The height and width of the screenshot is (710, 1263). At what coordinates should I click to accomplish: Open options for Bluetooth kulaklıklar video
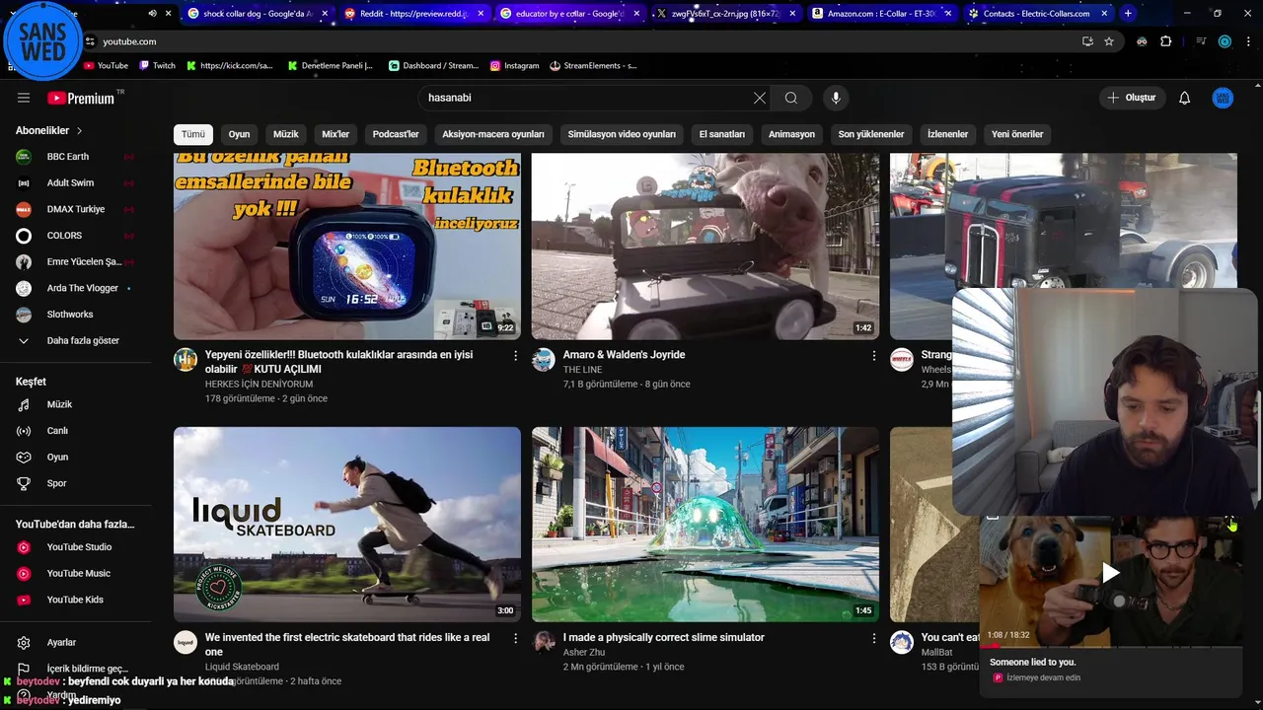pos(515,355)
